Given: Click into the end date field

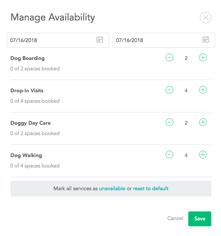Looking at the screenshot, I should point(164,40).
